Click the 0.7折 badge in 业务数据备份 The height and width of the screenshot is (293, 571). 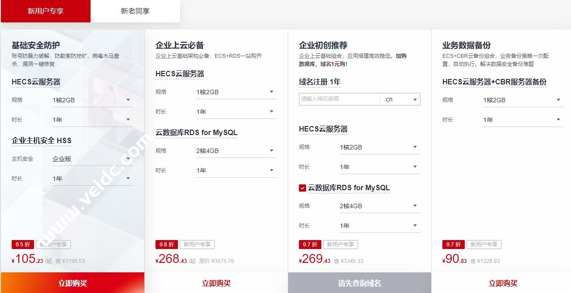(x=453, y=245)
